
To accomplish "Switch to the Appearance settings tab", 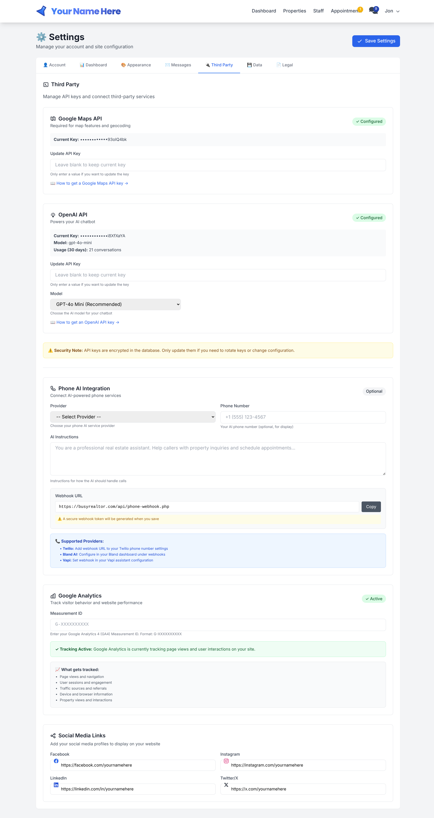I will [x=136, y=65].
